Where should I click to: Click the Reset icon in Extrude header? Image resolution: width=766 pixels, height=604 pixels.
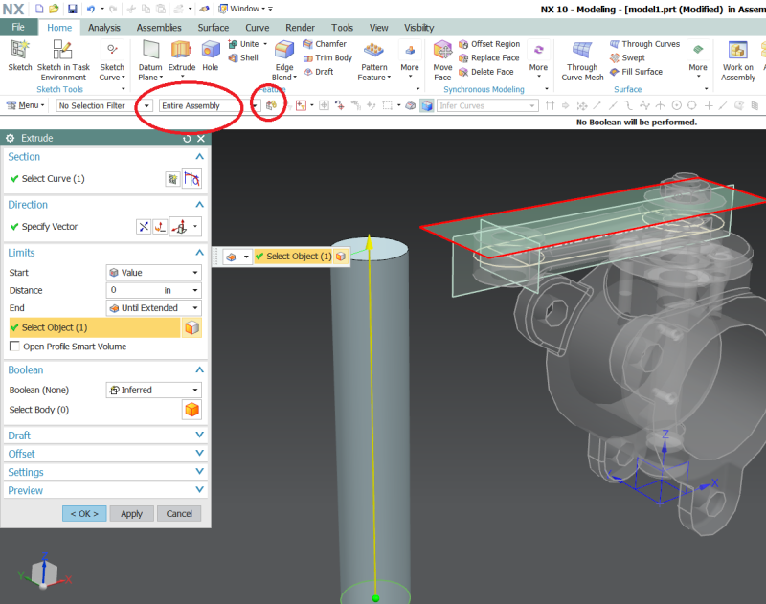(187, 139)
